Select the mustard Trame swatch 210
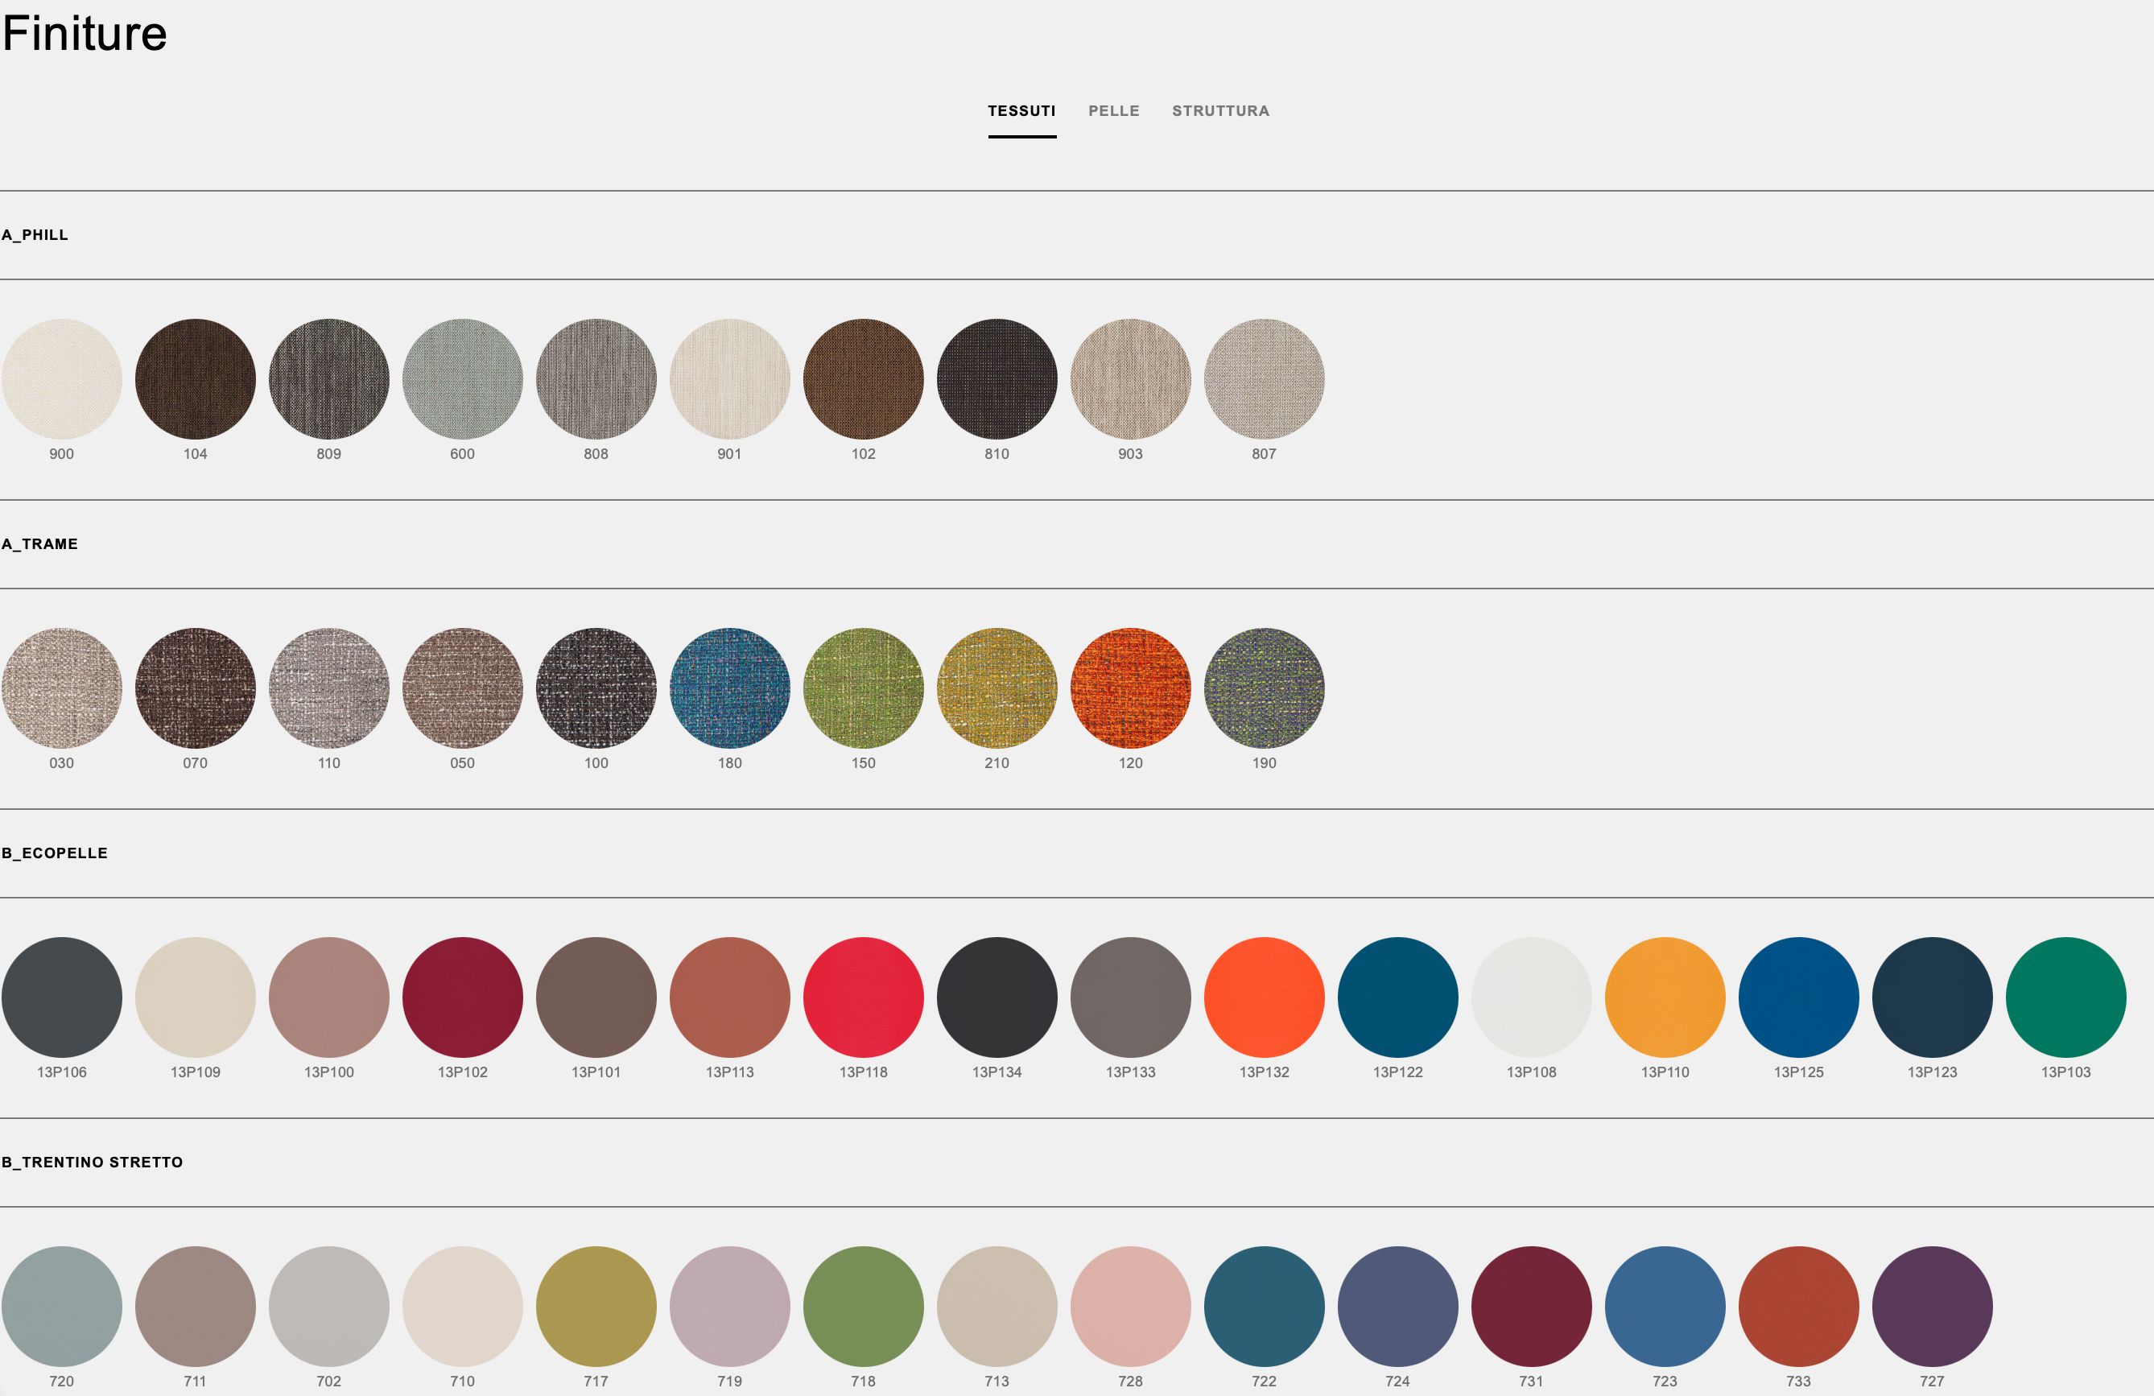The height and width of the screenshot is (1396, 2154). [997, 688]
